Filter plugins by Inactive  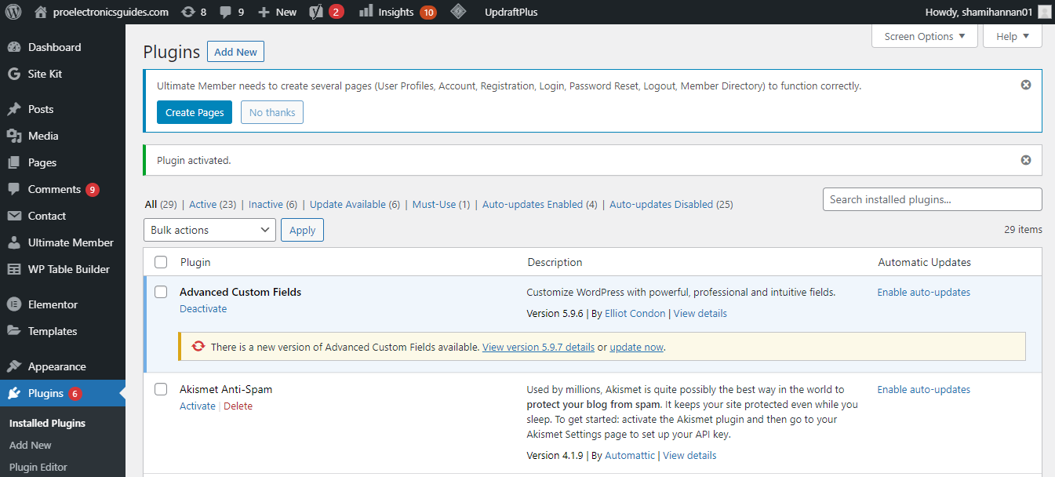point(265,204)
